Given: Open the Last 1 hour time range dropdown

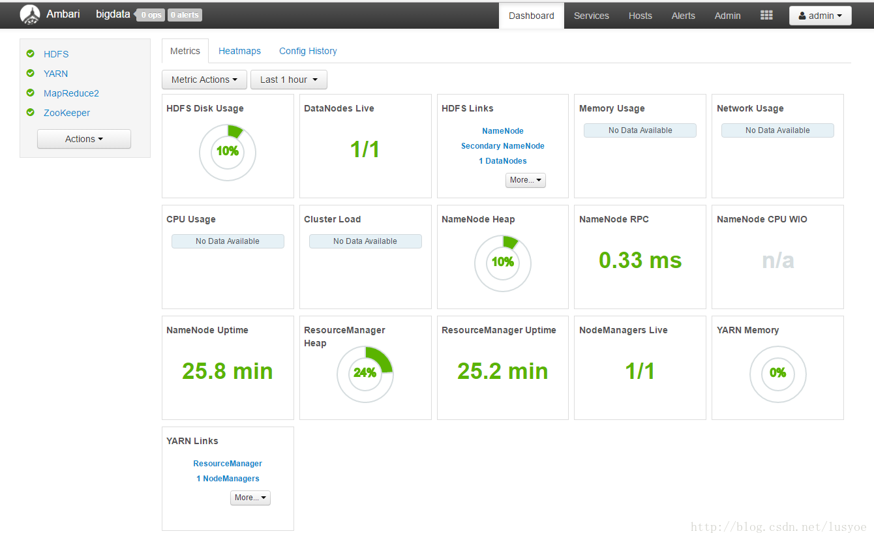Looking at the screenshot, I should click(x=289, y=80).
